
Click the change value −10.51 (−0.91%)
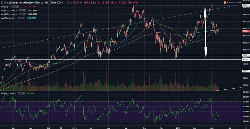pyautogui.click(x=128, y=3)
